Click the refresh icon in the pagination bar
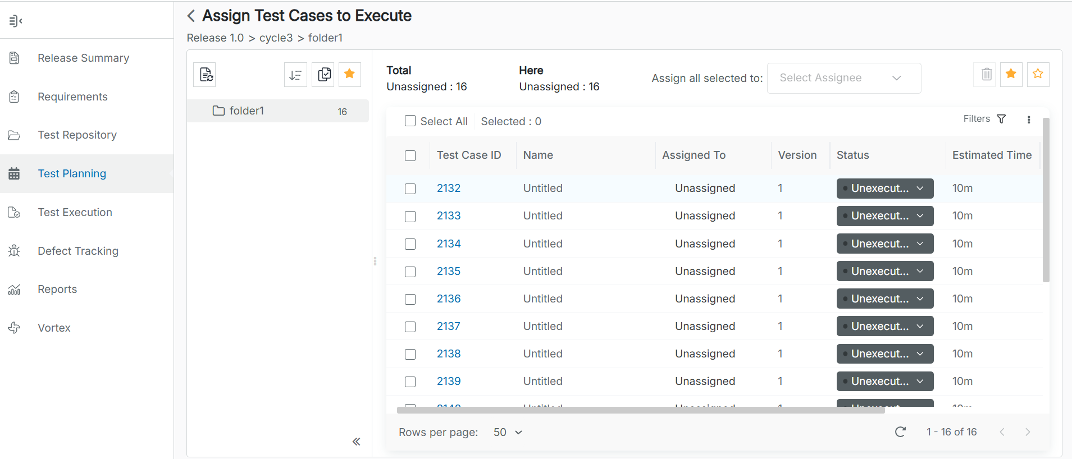 [x=900, y=432]
